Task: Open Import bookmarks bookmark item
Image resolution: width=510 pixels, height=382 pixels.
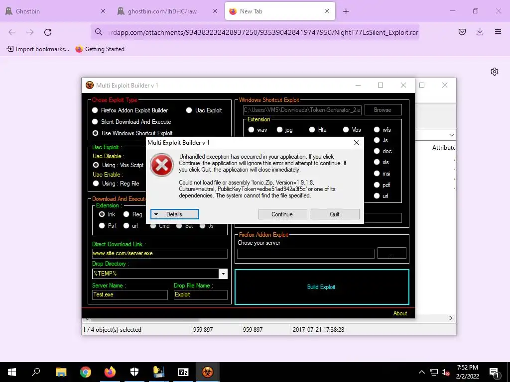Action: coord(38,49)
